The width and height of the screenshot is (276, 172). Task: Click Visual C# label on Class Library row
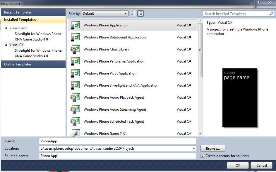(184, 49)
